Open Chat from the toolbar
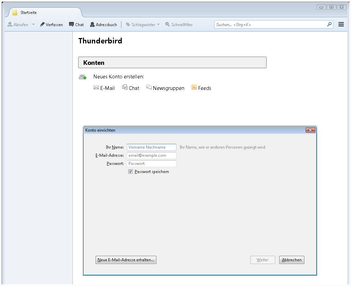Viewport: 351px width, 286px height. click(x=76, y=24)
